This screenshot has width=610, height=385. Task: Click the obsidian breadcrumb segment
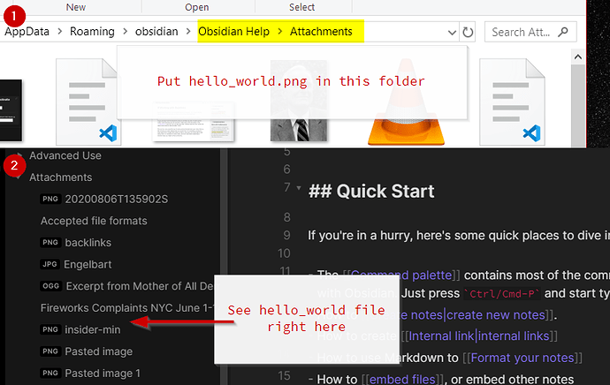tap(156, 32)
